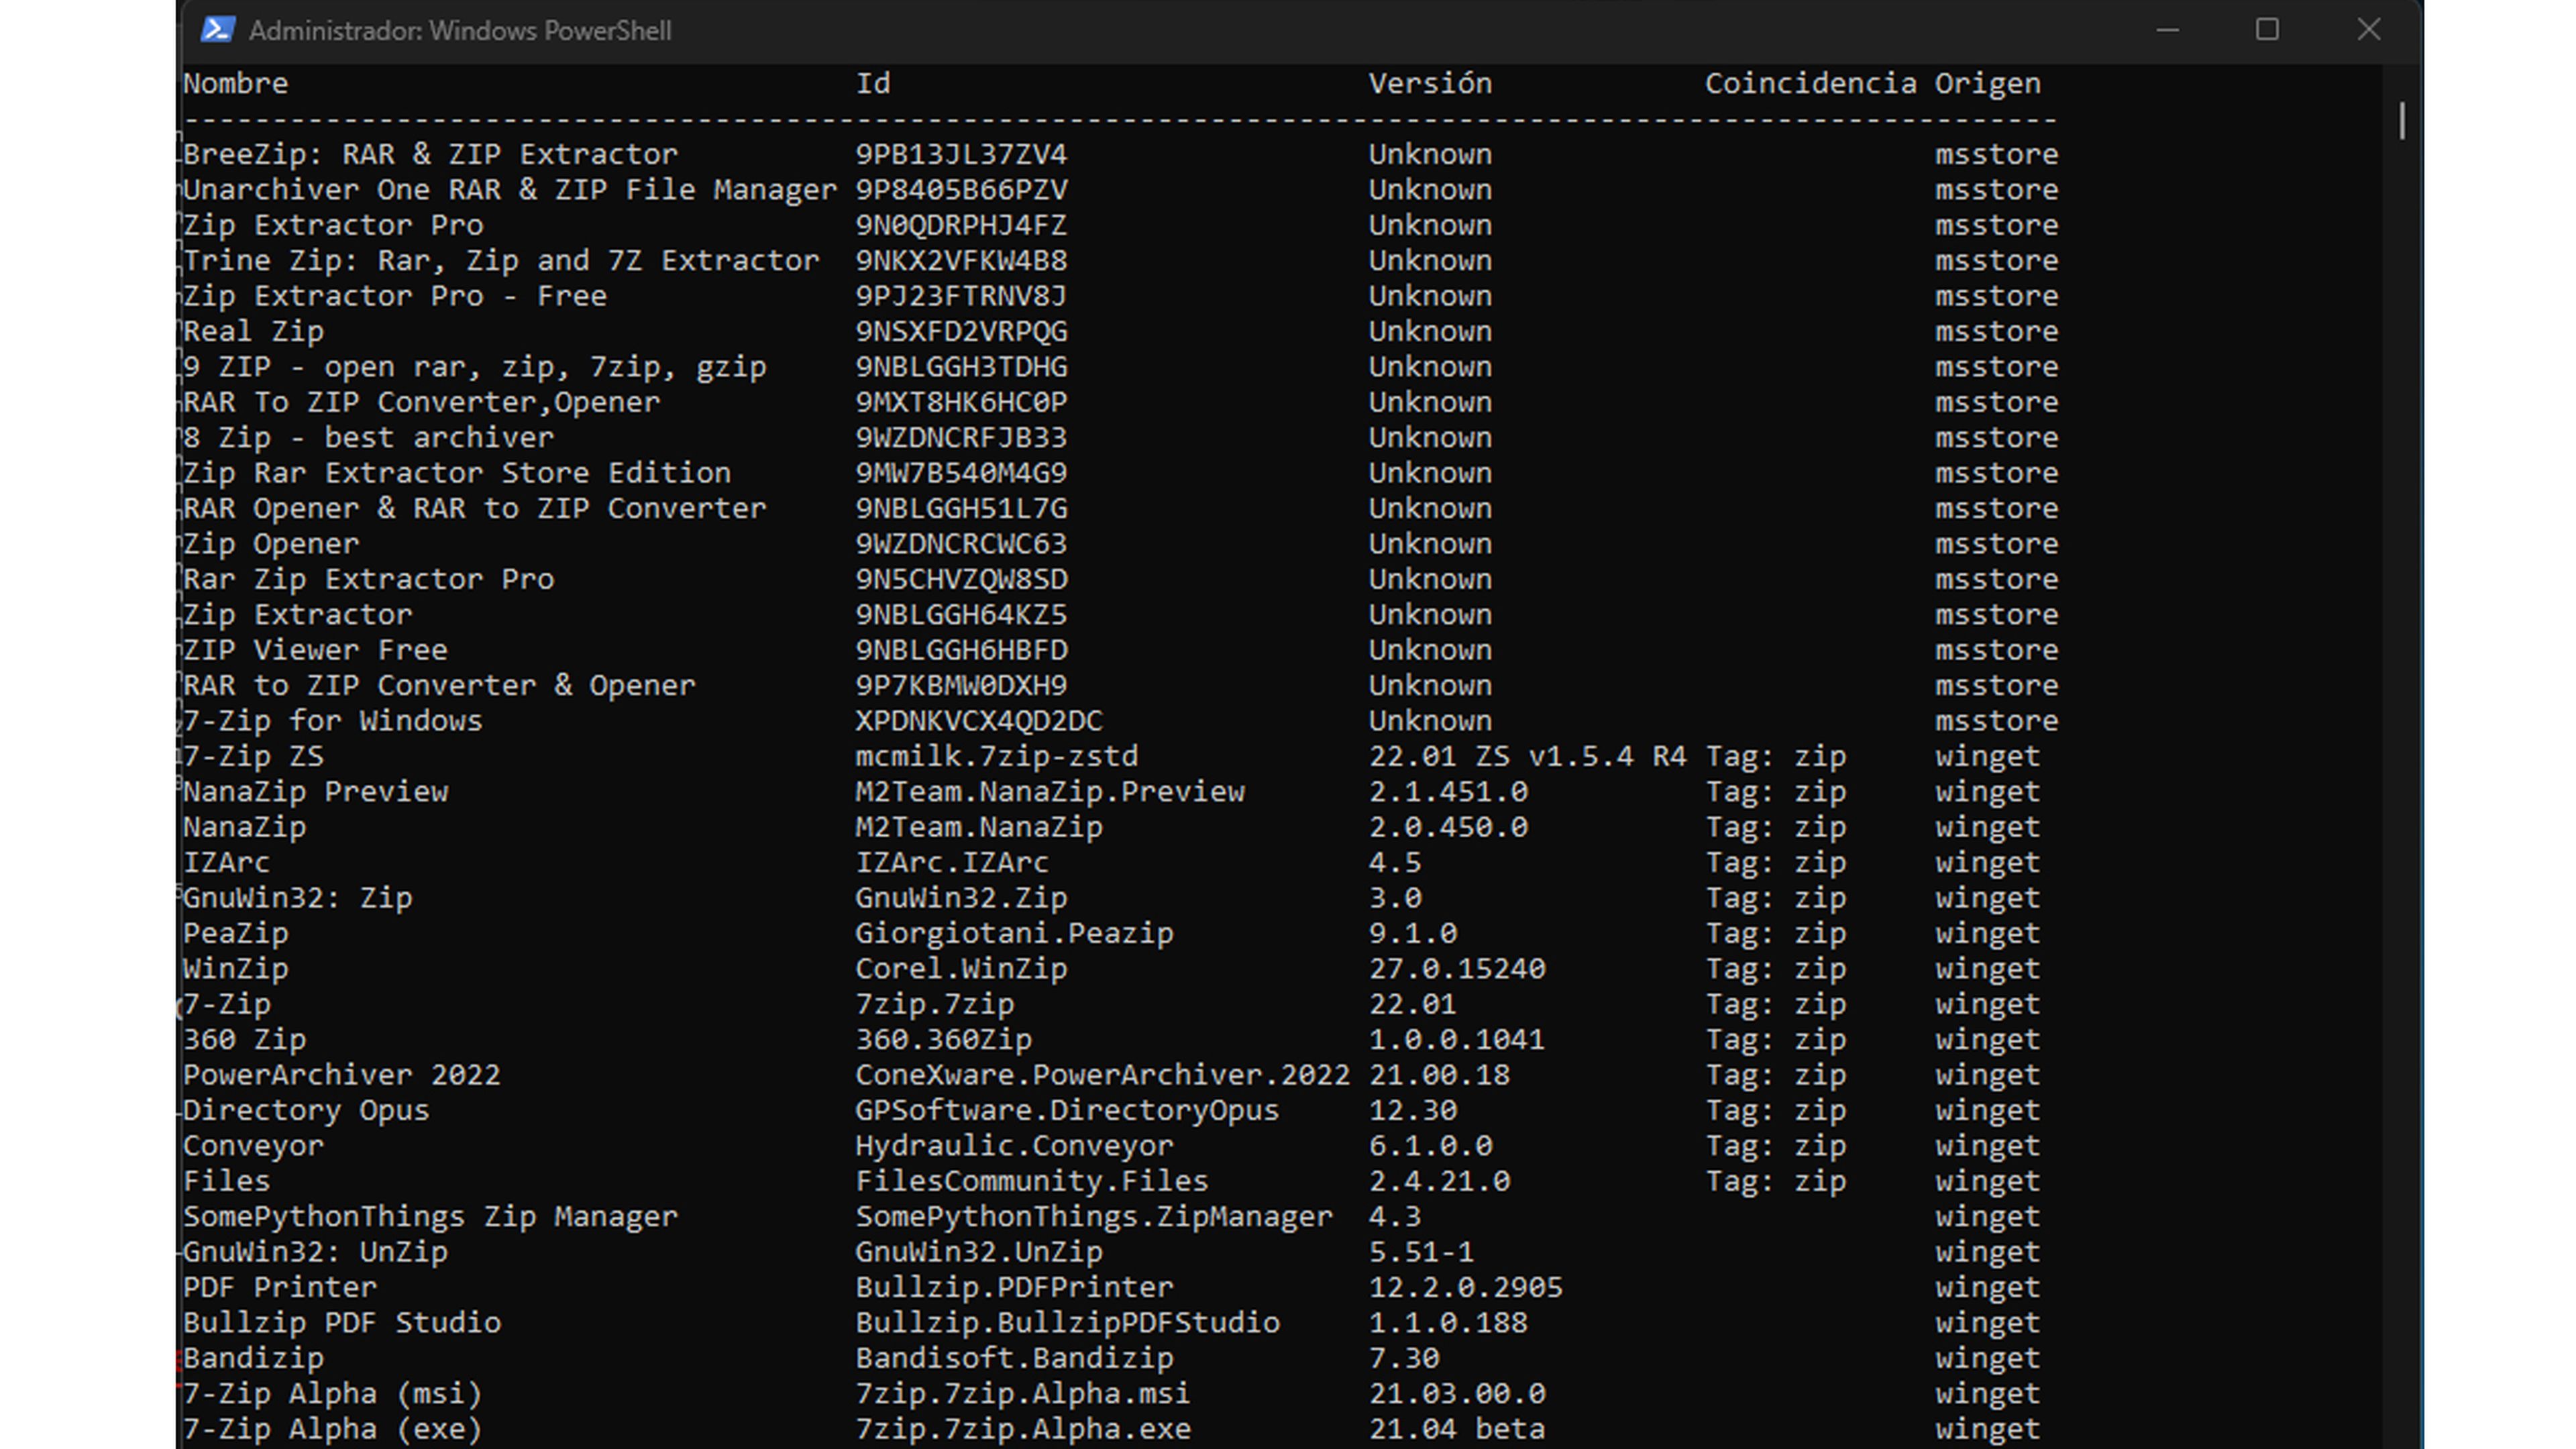Image resolution: width=2576 pixels, height=1449 pixels.
Task: Click the 'WinZip' name
Action: (235, 969)
